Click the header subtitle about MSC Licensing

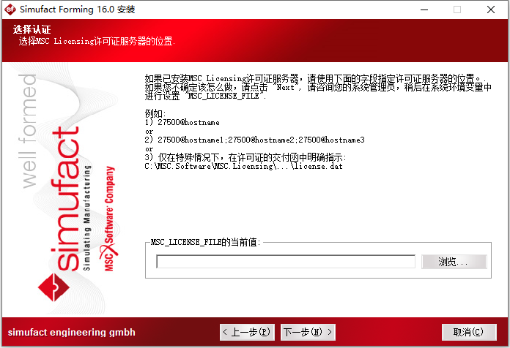pos(97,41)
